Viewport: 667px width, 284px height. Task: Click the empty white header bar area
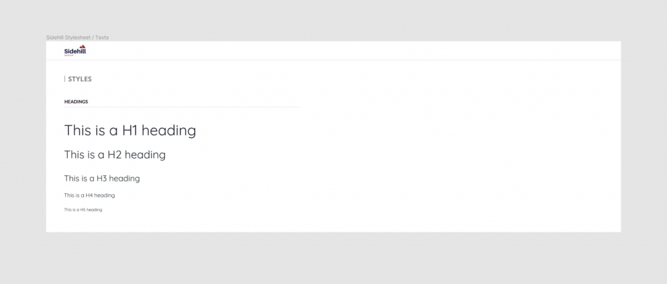[x=340, y=51]
